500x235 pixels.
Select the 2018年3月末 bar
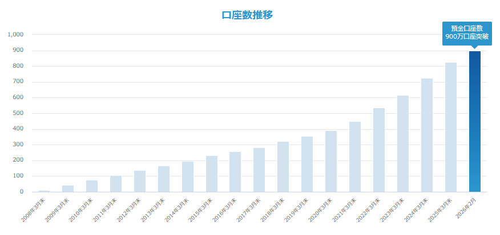[283, 167]
